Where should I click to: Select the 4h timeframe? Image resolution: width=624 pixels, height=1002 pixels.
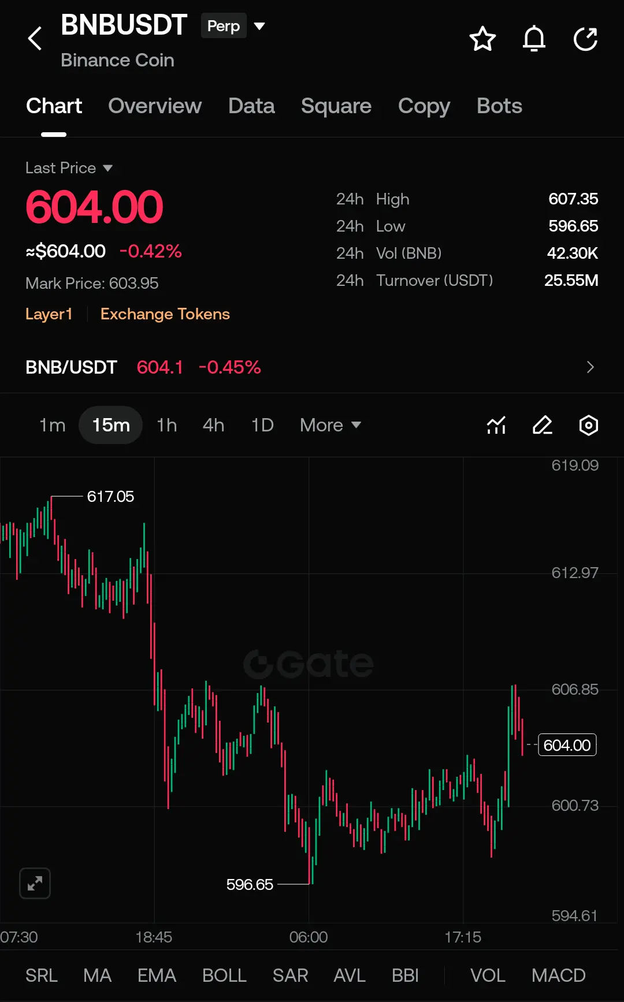pyautogui.click(x=214, y=426)
